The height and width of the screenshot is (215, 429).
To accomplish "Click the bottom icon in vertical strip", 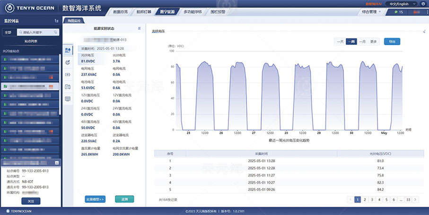I will [x=67, y=99].
